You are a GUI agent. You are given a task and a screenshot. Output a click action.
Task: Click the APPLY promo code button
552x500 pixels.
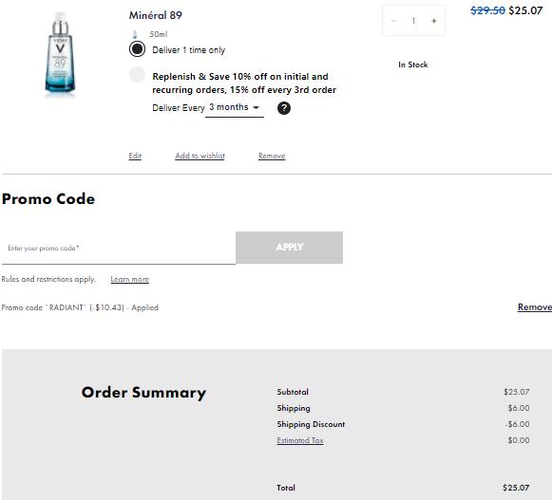click(290, 248)
